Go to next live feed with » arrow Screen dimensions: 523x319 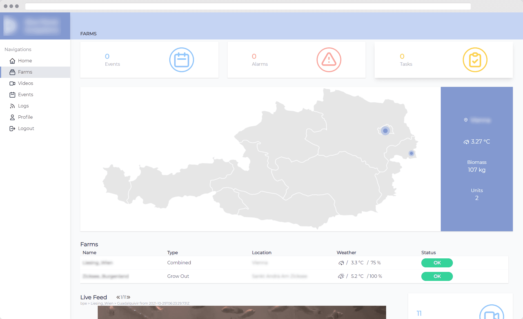pos(128,297)
